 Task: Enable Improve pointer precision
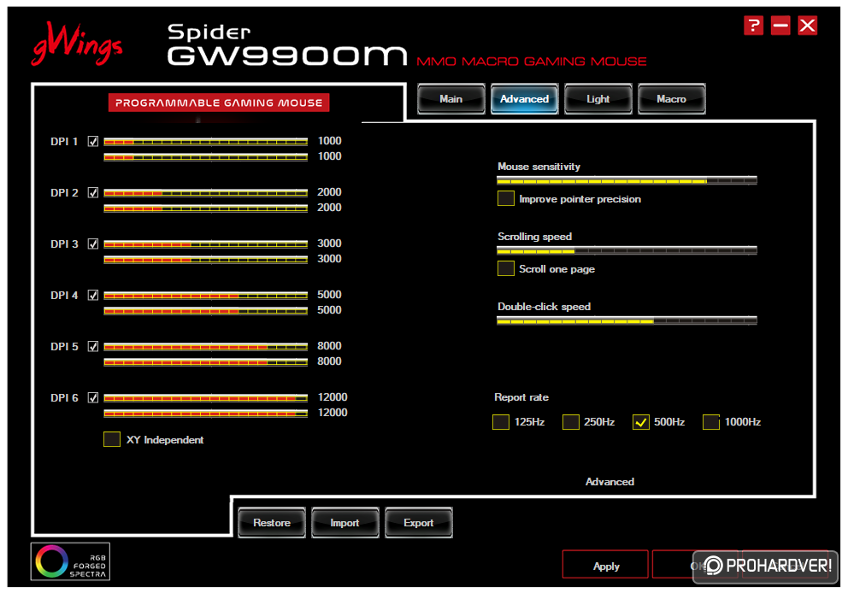point(506,198)
